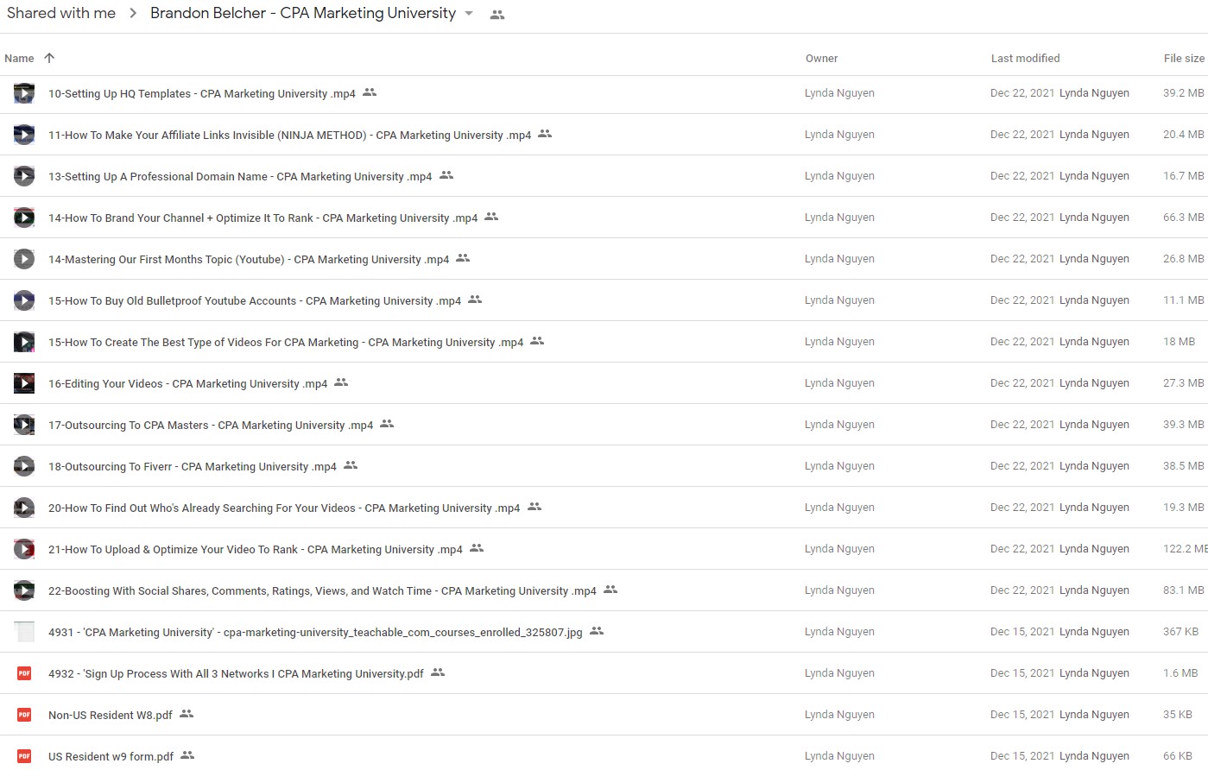Click shared icon beside 13-Setting Up A Professional Domain Name
1208x770 pixels.
click(x=446, y=175)
